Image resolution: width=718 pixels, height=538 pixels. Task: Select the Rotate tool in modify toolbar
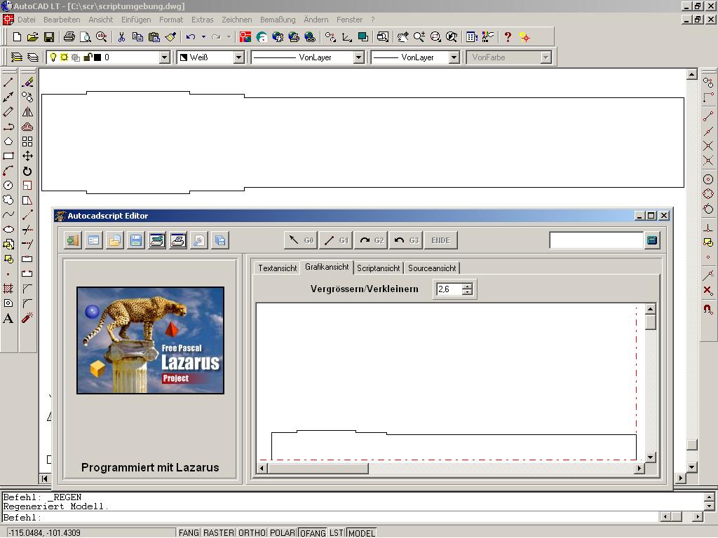[27, 171]
